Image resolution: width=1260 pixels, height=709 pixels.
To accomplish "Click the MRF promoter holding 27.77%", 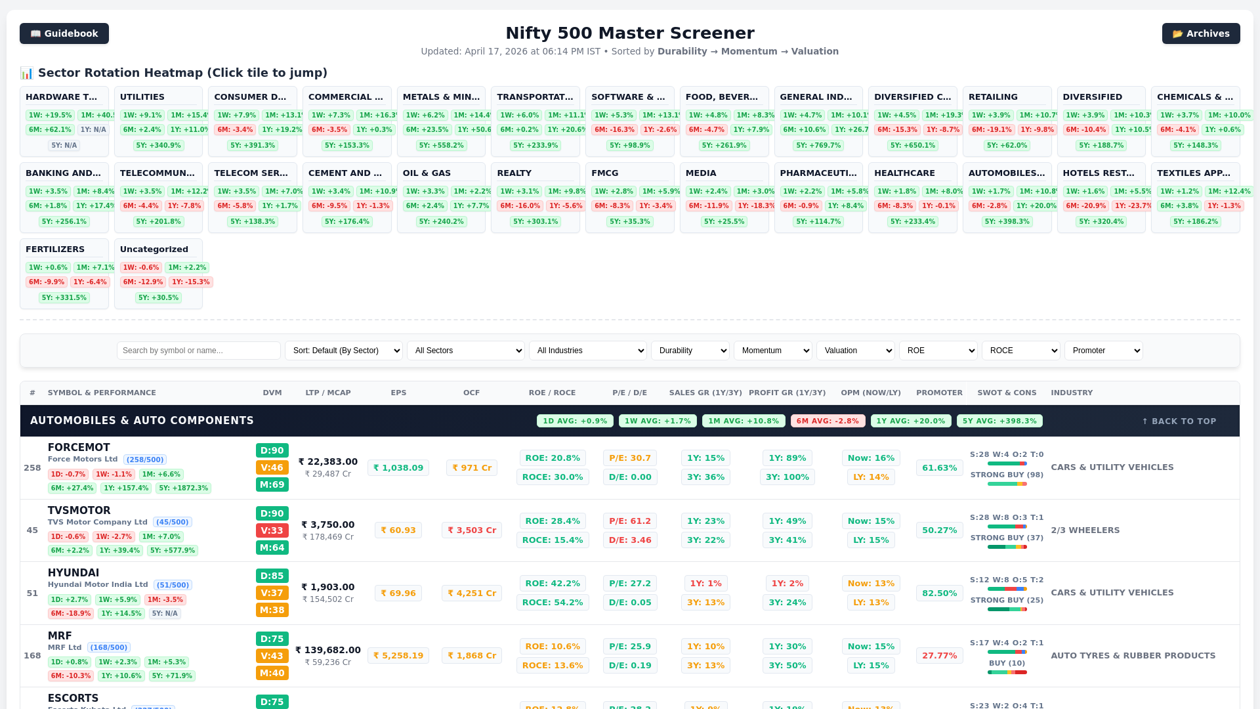I will 940,656.
